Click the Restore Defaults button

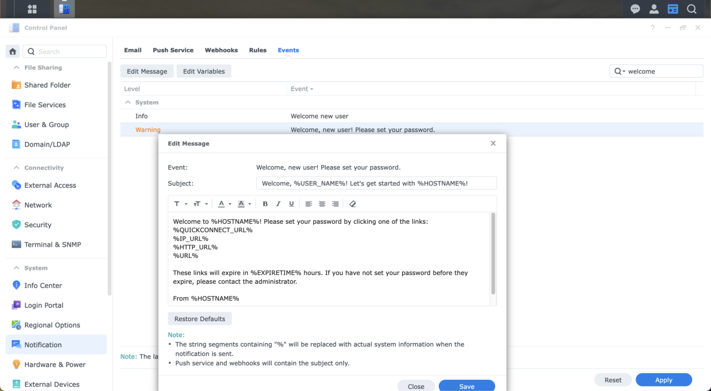coord(199,318)
